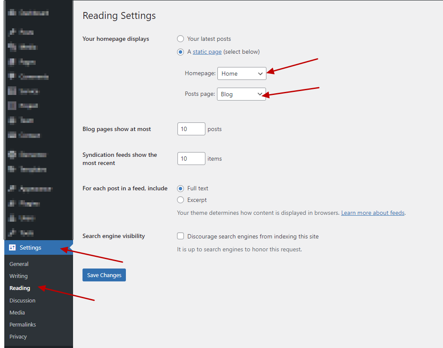Select the 'Your latest posts' radio option
The width and height of the screenshot is (443, 348).
click(180, 39)
